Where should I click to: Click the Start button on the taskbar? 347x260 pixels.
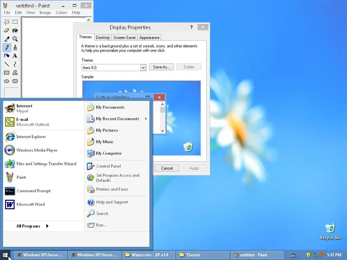(x=5, y=255)
